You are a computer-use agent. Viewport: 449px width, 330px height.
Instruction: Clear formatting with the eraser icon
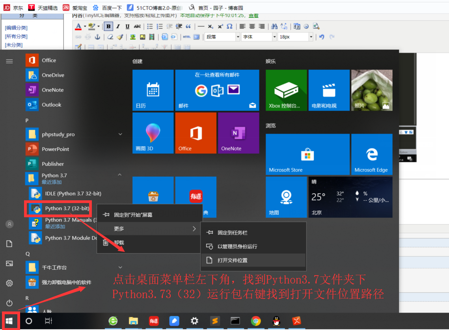[110, 37]
